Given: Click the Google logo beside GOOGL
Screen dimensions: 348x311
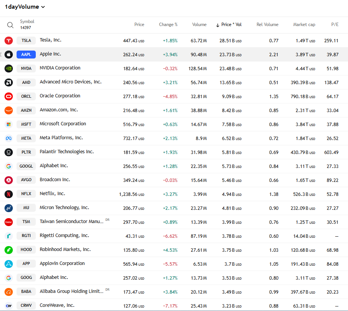Looking at the screenshot, I should pyautogui.click(x=9, y=166).
